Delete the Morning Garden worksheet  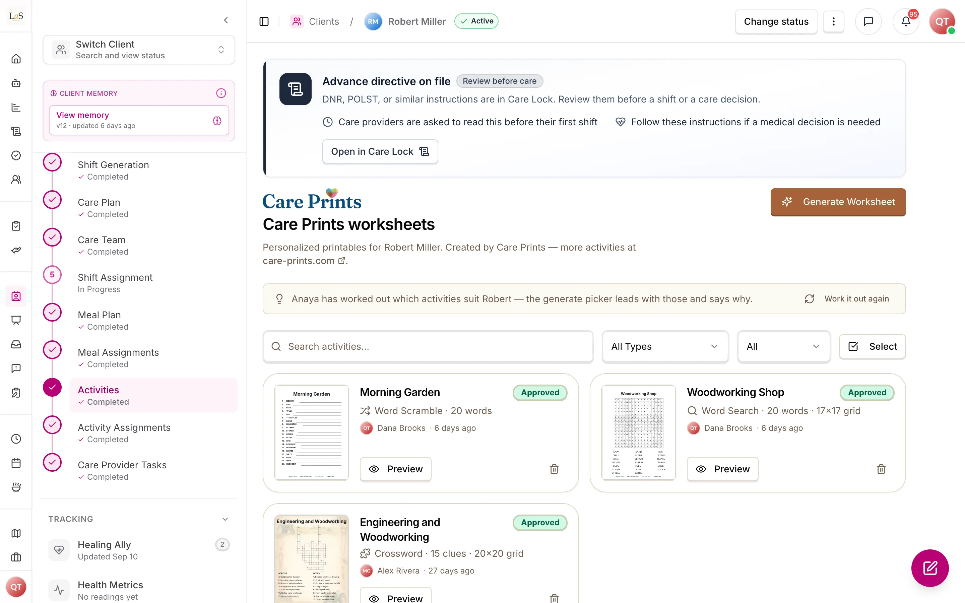(554, 469)
